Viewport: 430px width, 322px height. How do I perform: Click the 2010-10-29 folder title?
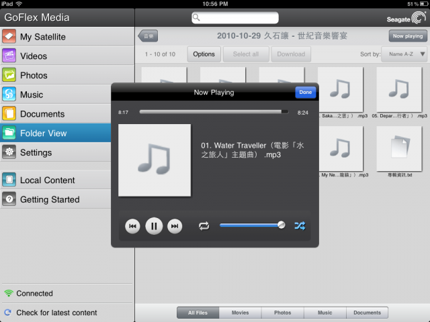(x=282, y=36)
